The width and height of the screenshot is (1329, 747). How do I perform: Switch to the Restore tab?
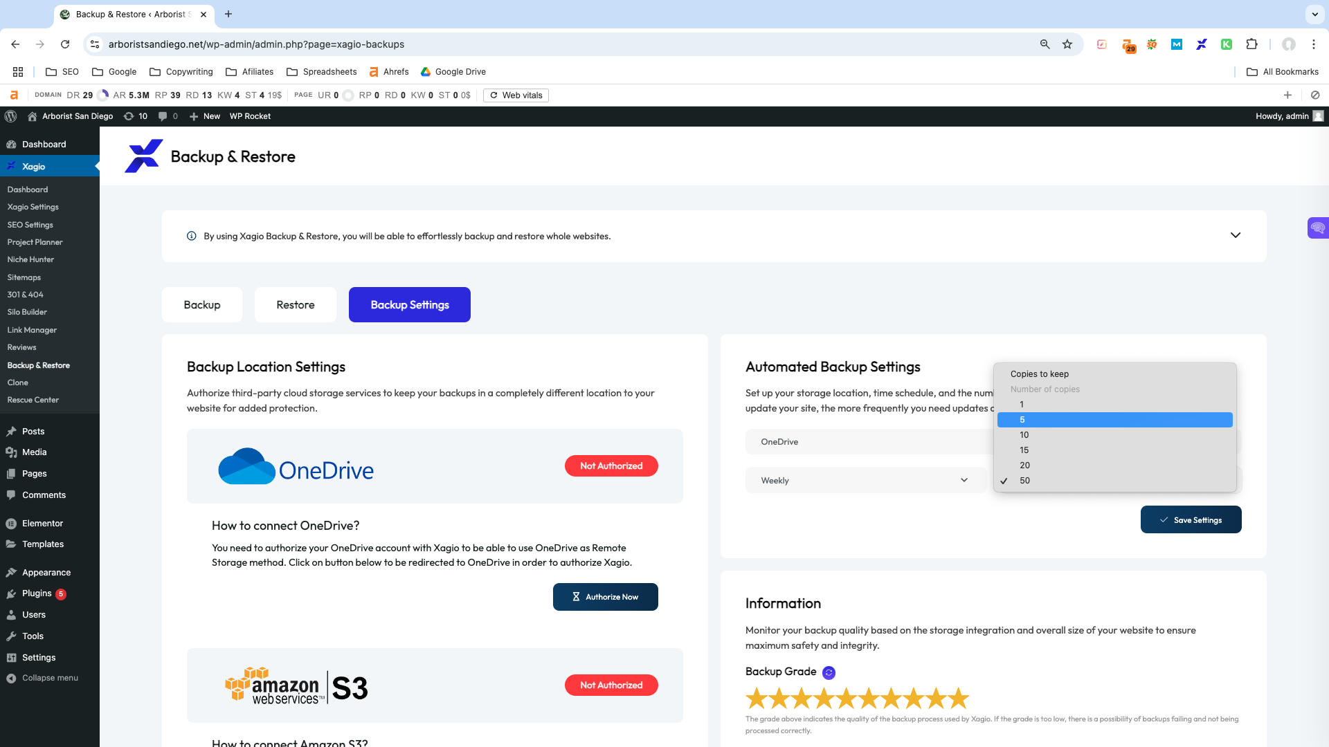click(x=296, y=305)
